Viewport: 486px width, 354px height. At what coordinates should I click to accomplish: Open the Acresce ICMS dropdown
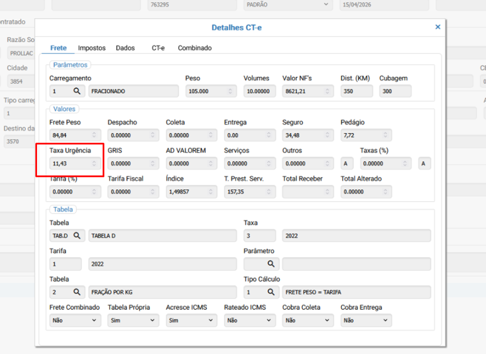tap(191, 321)
